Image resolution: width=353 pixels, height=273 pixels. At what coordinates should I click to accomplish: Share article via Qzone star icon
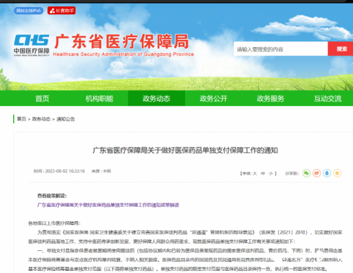coord(337,173)
